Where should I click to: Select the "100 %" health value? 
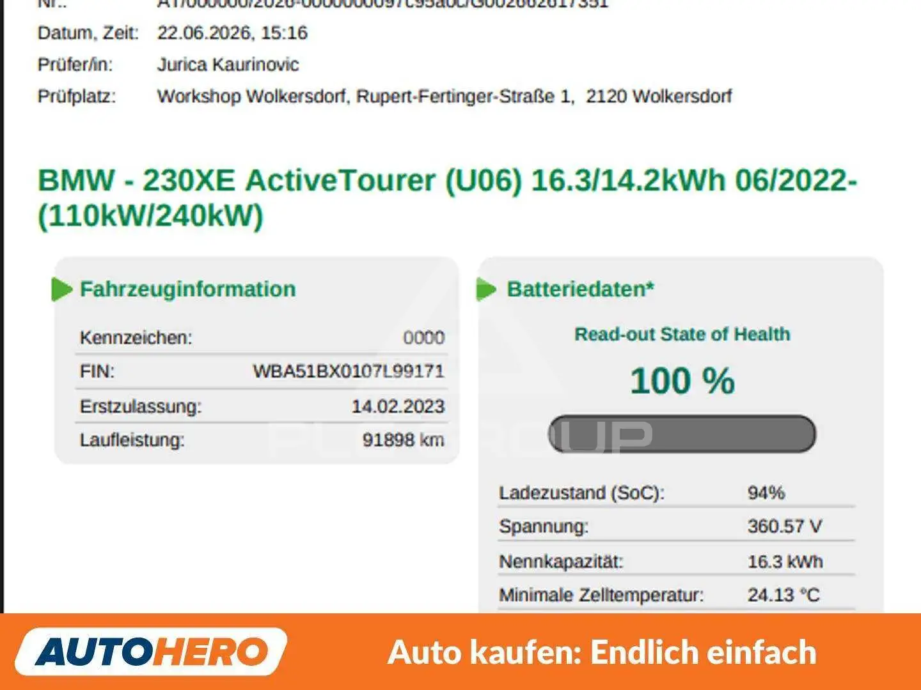[x=682, y=381]
